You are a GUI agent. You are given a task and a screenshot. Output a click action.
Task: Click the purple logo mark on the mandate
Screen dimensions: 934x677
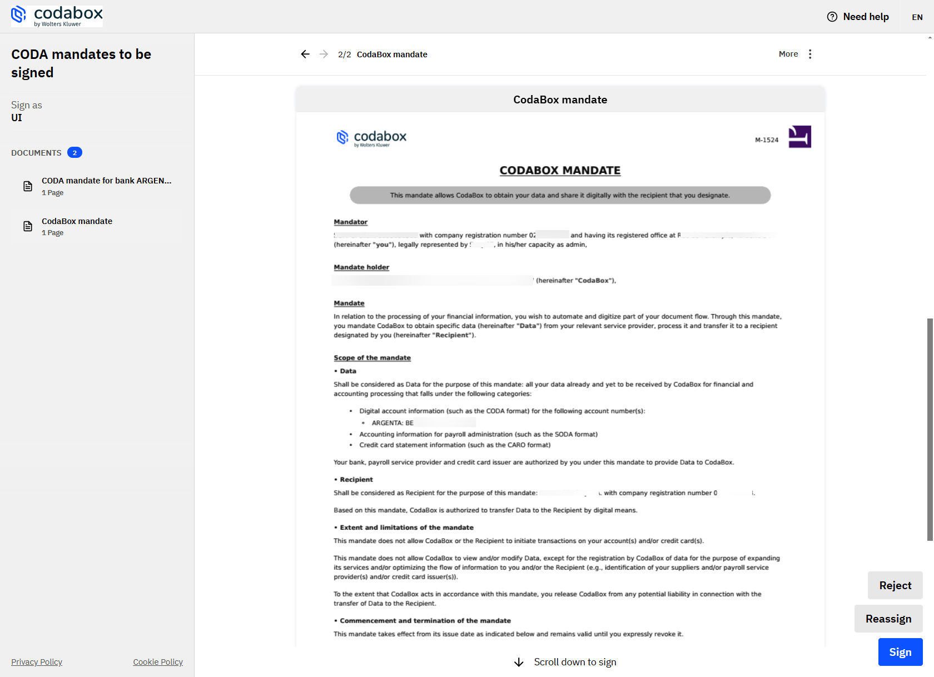click(799, 137)
